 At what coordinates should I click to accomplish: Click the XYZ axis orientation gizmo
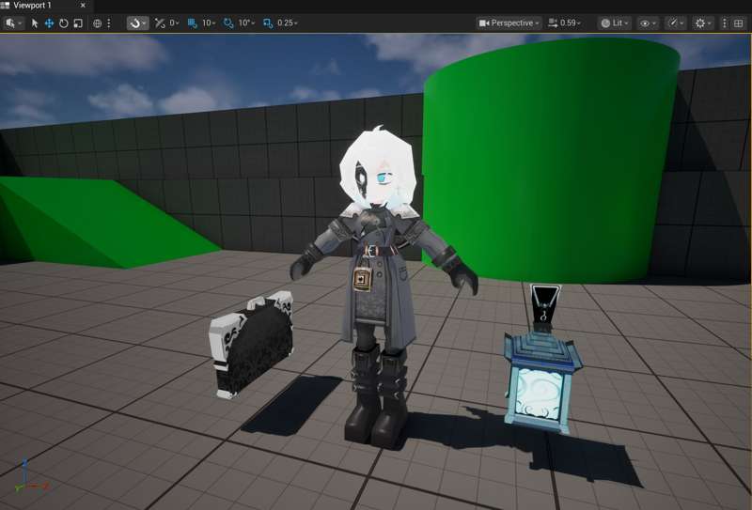tap(30, 478)
